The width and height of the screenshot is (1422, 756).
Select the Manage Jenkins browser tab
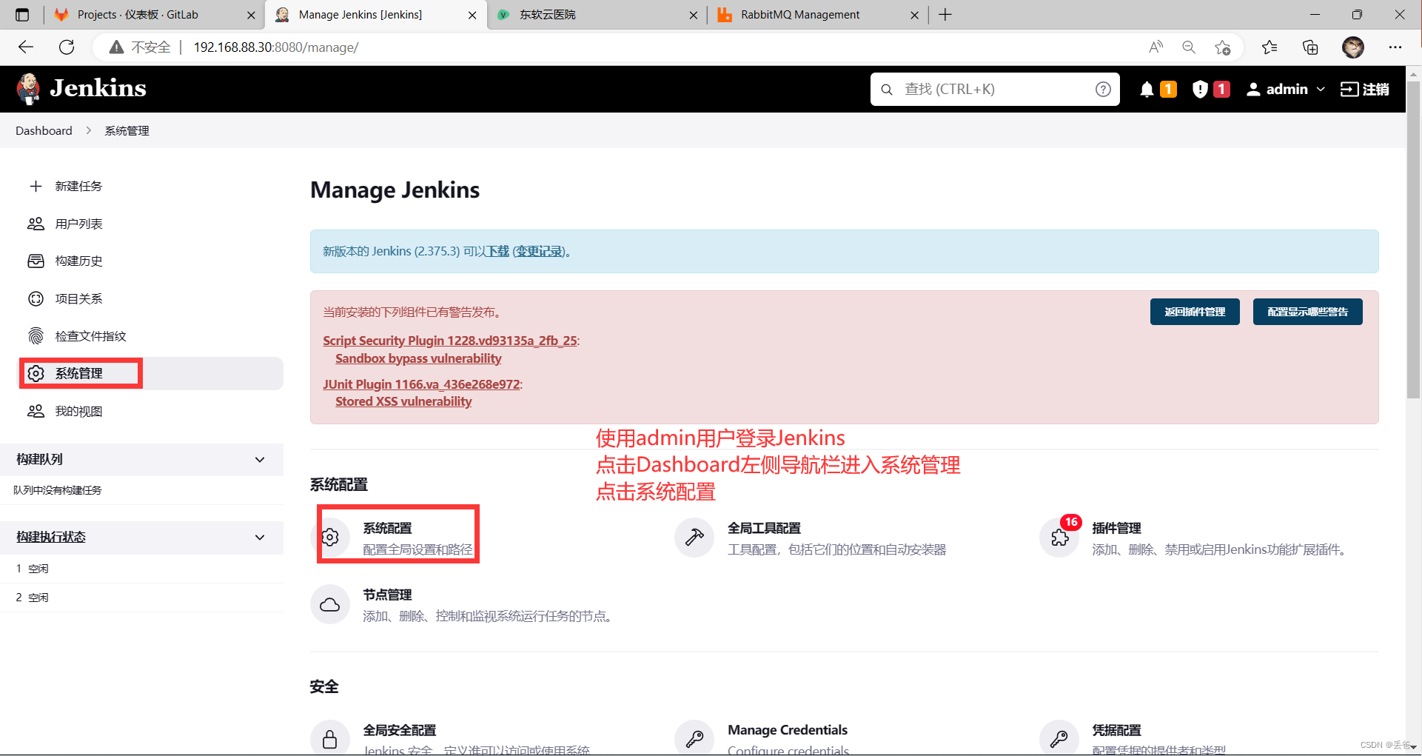[375, 15]
